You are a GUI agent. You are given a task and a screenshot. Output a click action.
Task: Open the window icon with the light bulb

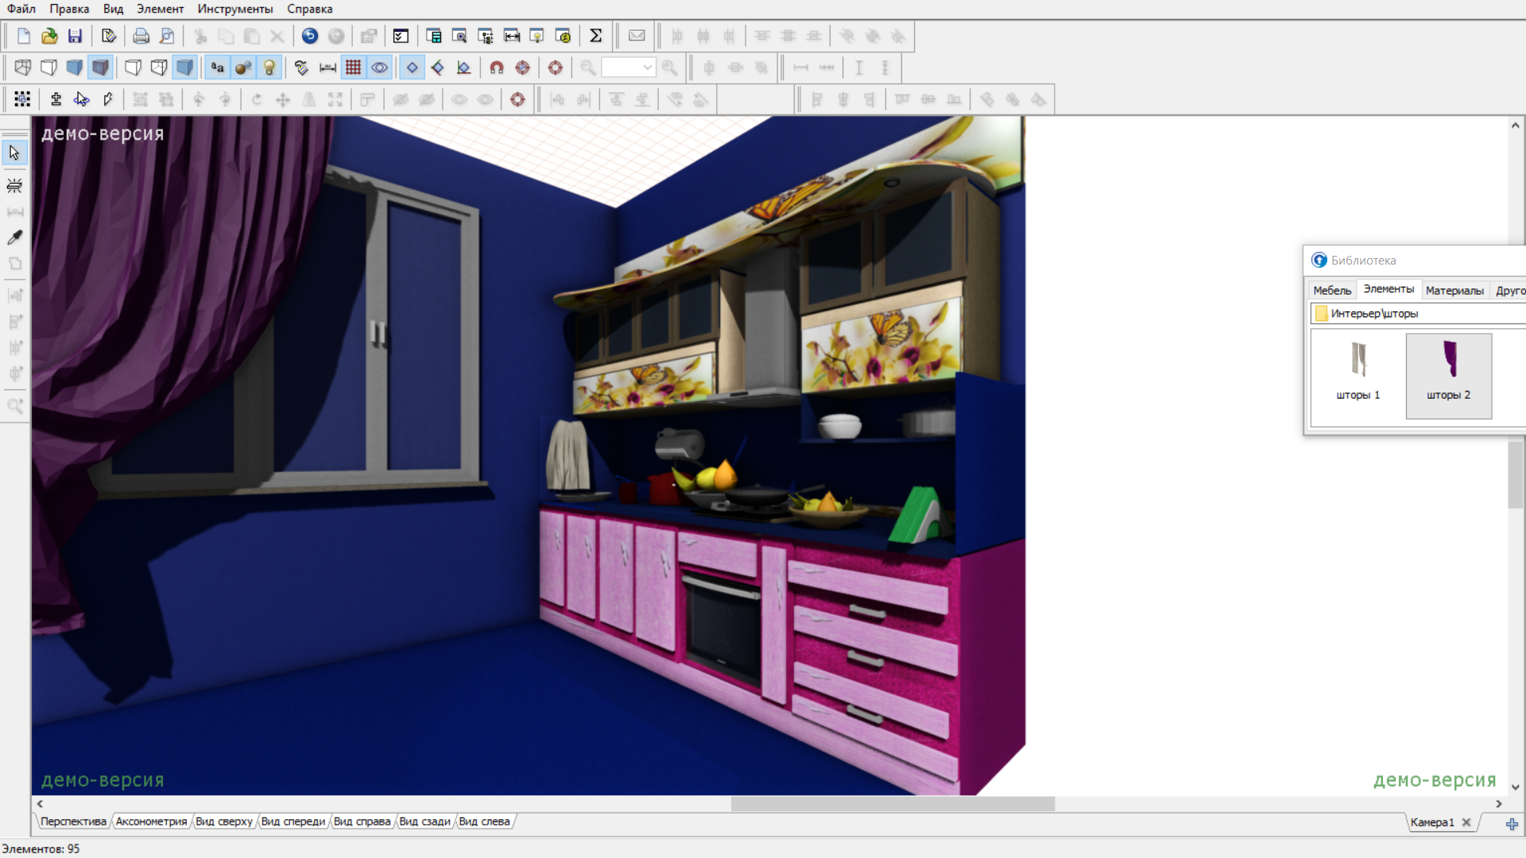(537, 36)
